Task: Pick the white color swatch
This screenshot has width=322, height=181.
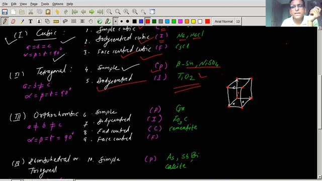Action: click(x=200, y=21)
